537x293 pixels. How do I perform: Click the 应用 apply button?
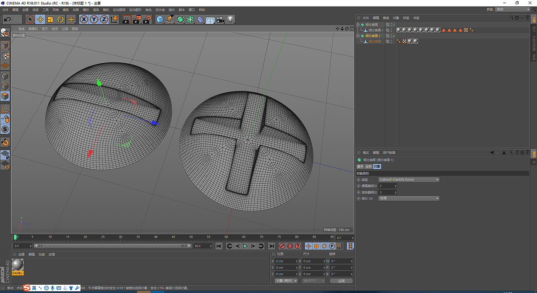[341, 281]
